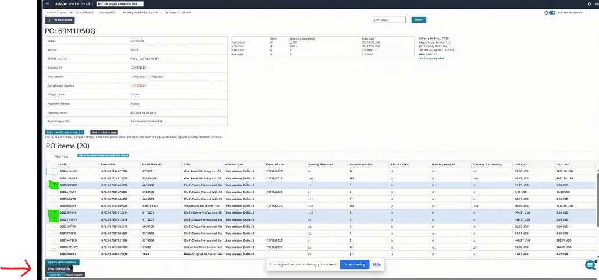The image size is (599, 280).
Task: Tick the select-all checkbox in table header
Action: [x=54, y=164]
